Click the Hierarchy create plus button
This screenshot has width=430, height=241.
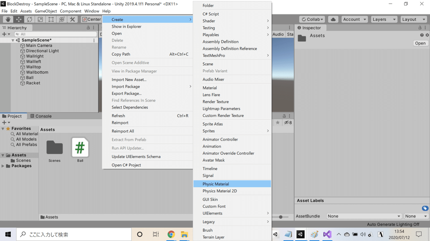click(4, 34)
